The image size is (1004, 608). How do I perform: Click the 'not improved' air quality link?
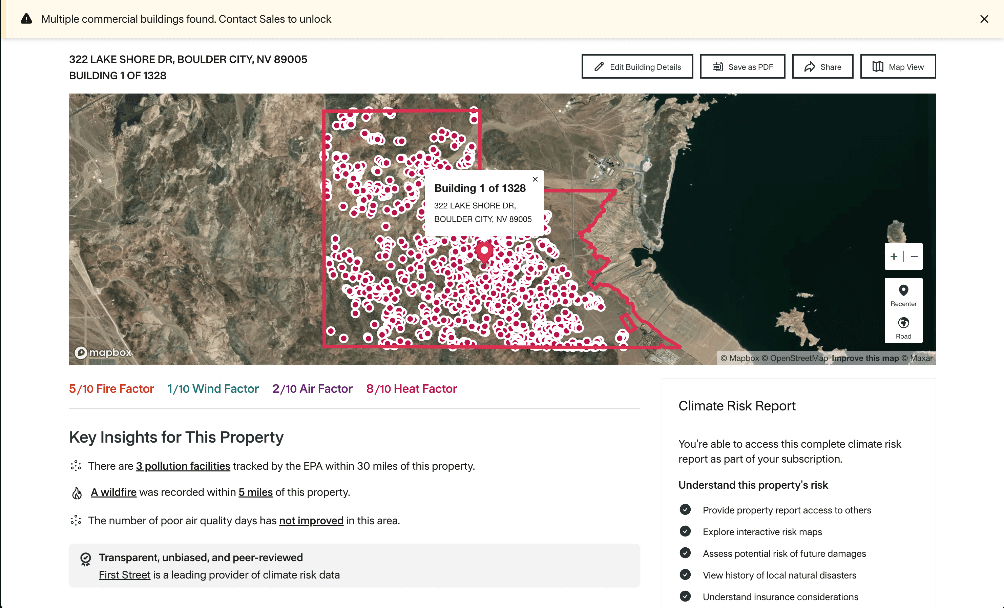pyautogui.click(x=311, y=521)
